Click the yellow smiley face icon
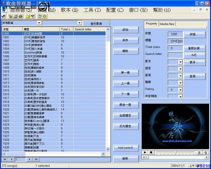This screenshot has height=169, width=211. click(45, 16)
